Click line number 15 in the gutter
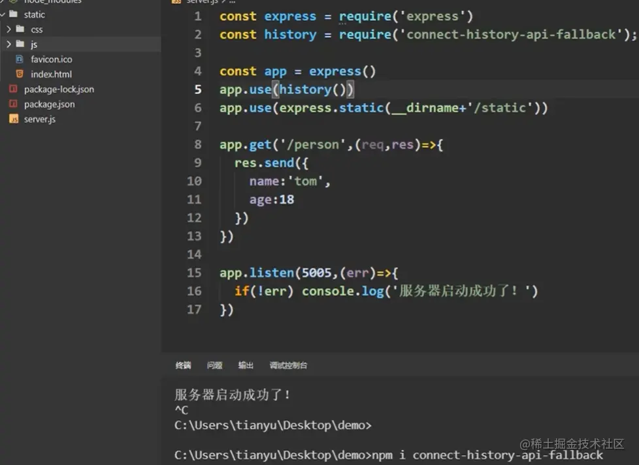The image size is (639, 465). click(x=194, y=273)
